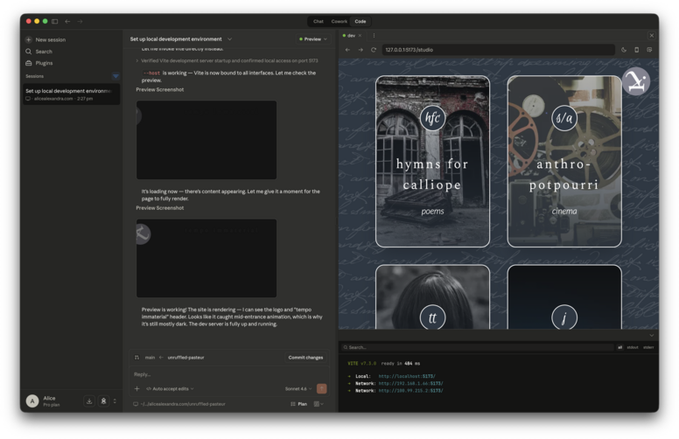Image resolution: width=679 pixels, height=439 pixels.
Task: Click the orange send arrow button
Action: tap(322, 389)
